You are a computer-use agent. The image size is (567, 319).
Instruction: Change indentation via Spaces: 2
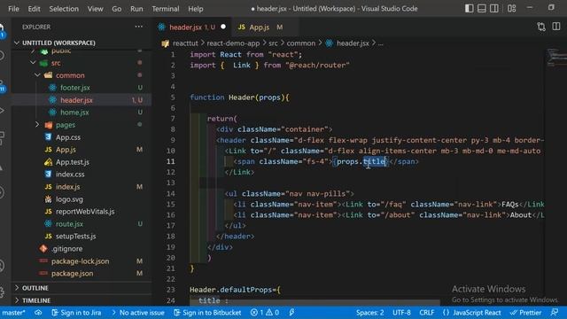tap(369, 313)
